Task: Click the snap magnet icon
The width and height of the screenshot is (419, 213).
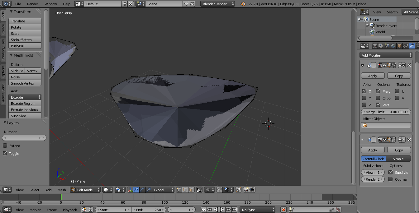Action: tap(220, 190)
